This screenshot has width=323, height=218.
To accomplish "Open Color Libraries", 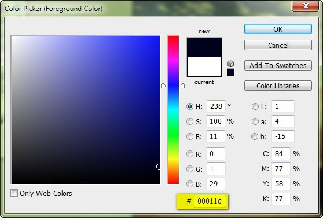I will click(278, 86).
